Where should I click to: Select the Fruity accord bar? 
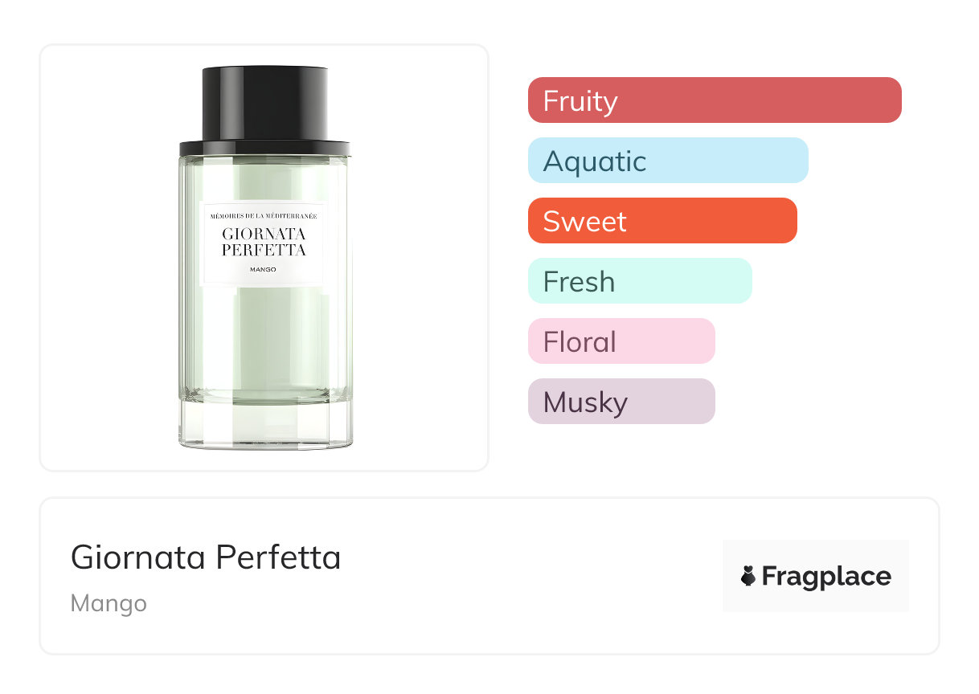point(715,100)
